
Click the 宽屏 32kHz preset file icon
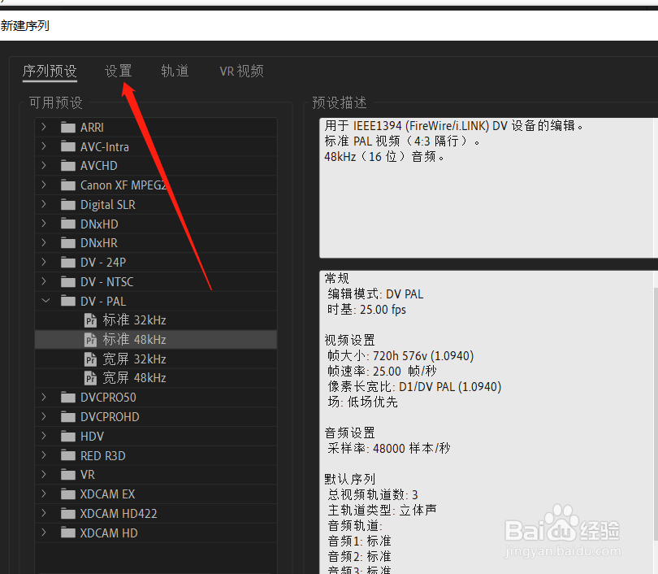[x=90, y=359]
